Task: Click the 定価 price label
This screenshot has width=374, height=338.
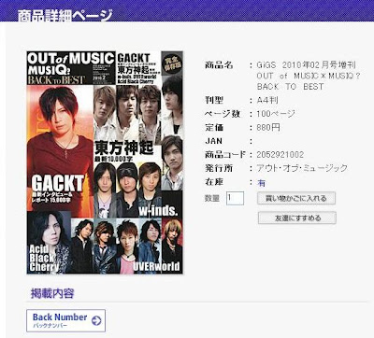Action: coord(214,127)
